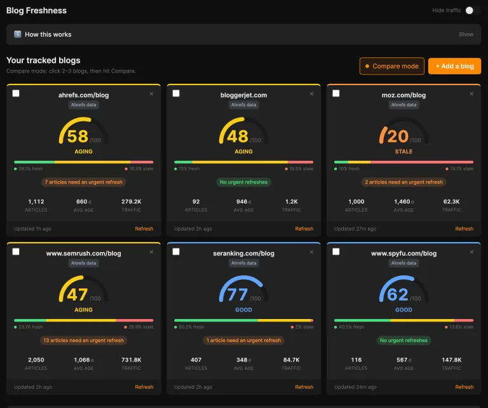Click the ahrefs.com/blog title
Viewport: 488px width, 408px height.
83,95
